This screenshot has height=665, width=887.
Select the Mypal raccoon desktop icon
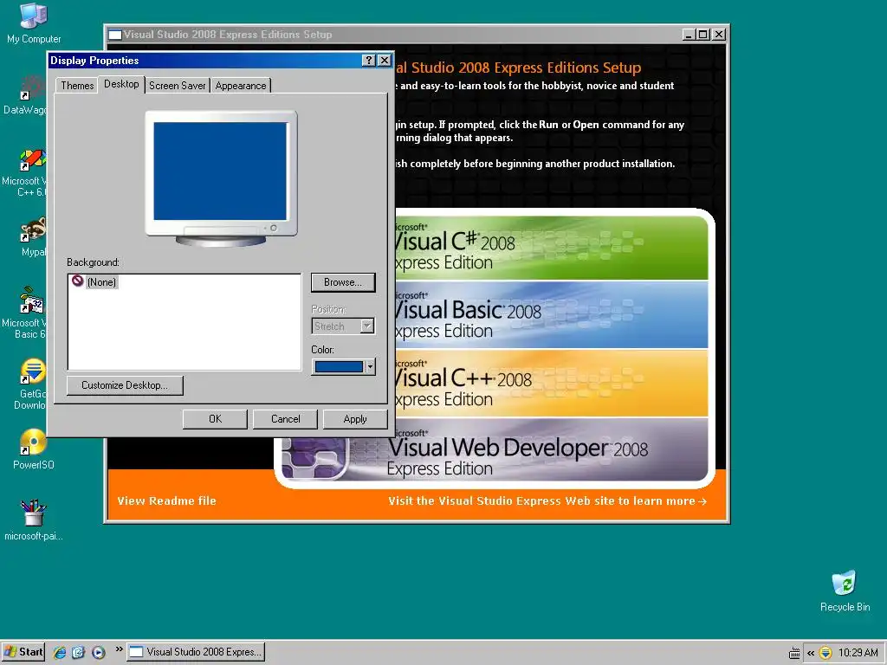(x=33, y=230)
